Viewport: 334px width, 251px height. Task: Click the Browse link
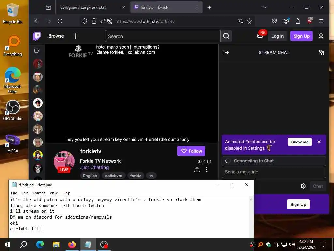pyautogui.click(x=56, y=36)
